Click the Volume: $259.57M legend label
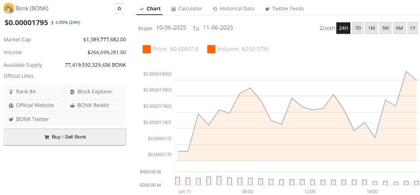The width and height of the screenshot is (420, 195). coord(243,49)
